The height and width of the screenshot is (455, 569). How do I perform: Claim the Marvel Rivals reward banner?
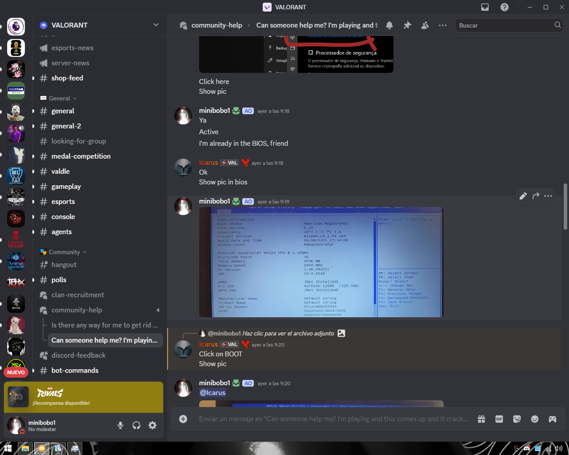point(84,397)
